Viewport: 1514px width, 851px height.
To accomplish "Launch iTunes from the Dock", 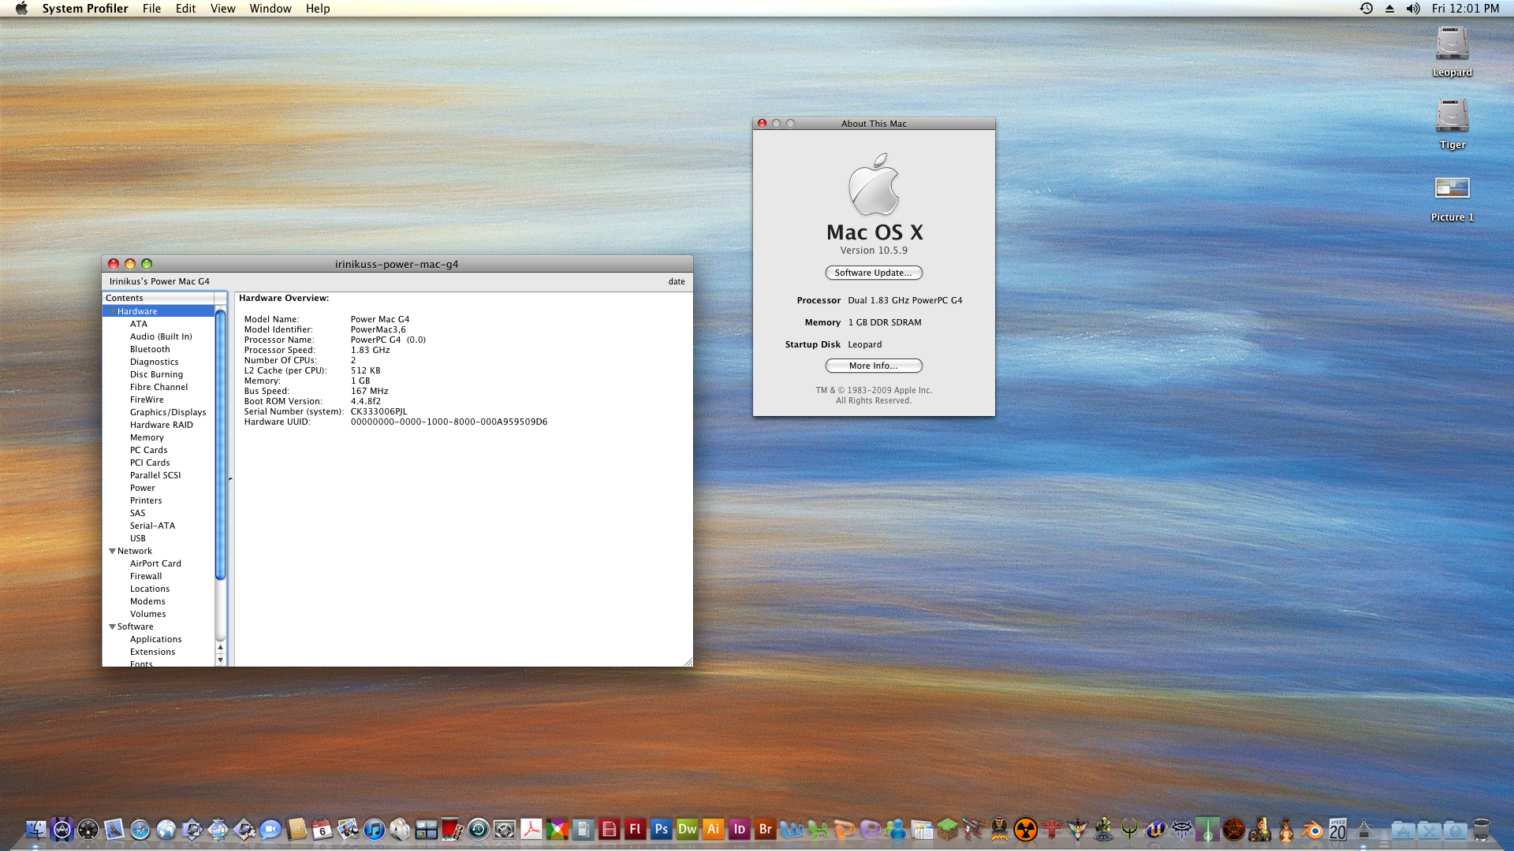I will tap(375, 829).
